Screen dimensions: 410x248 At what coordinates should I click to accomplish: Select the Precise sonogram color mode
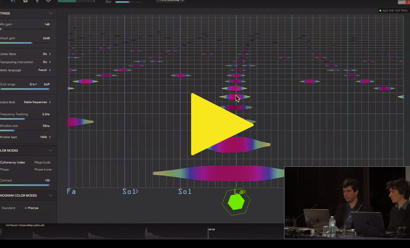pyautogui.click(x=32, y=208)
